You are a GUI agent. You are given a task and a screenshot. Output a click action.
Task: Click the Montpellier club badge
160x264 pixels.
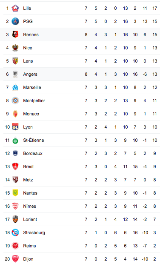15,100
